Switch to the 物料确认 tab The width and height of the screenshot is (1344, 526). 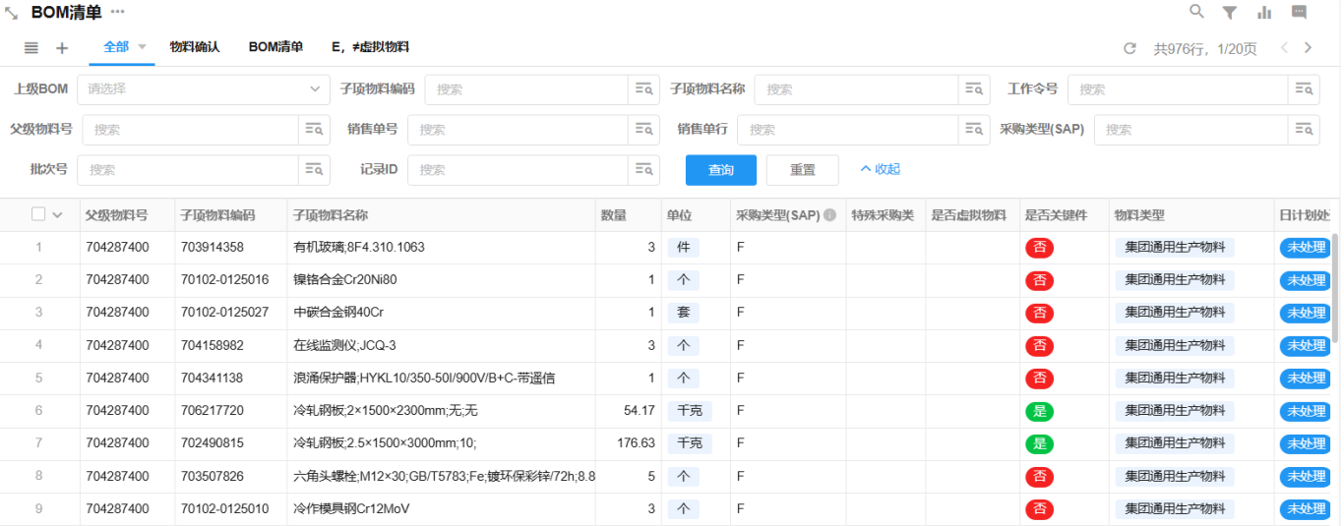[x=194, y=47]
